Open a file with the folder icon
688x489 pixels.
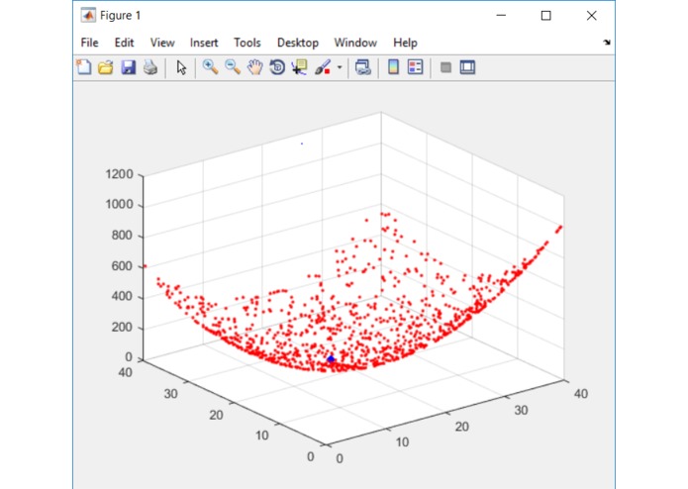(x=106, y=67)
